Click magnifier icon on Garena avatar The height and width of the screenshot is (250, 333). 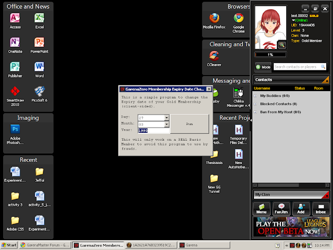coord(281,45)
